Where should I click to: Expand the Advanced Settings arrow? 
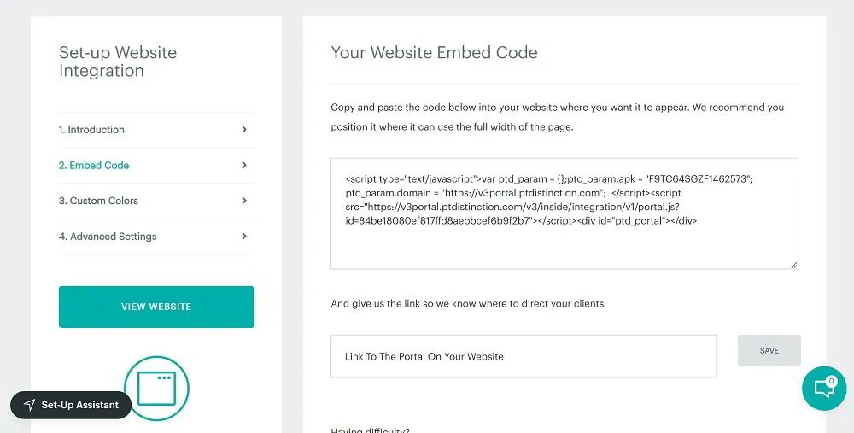(x=243, y=237)
